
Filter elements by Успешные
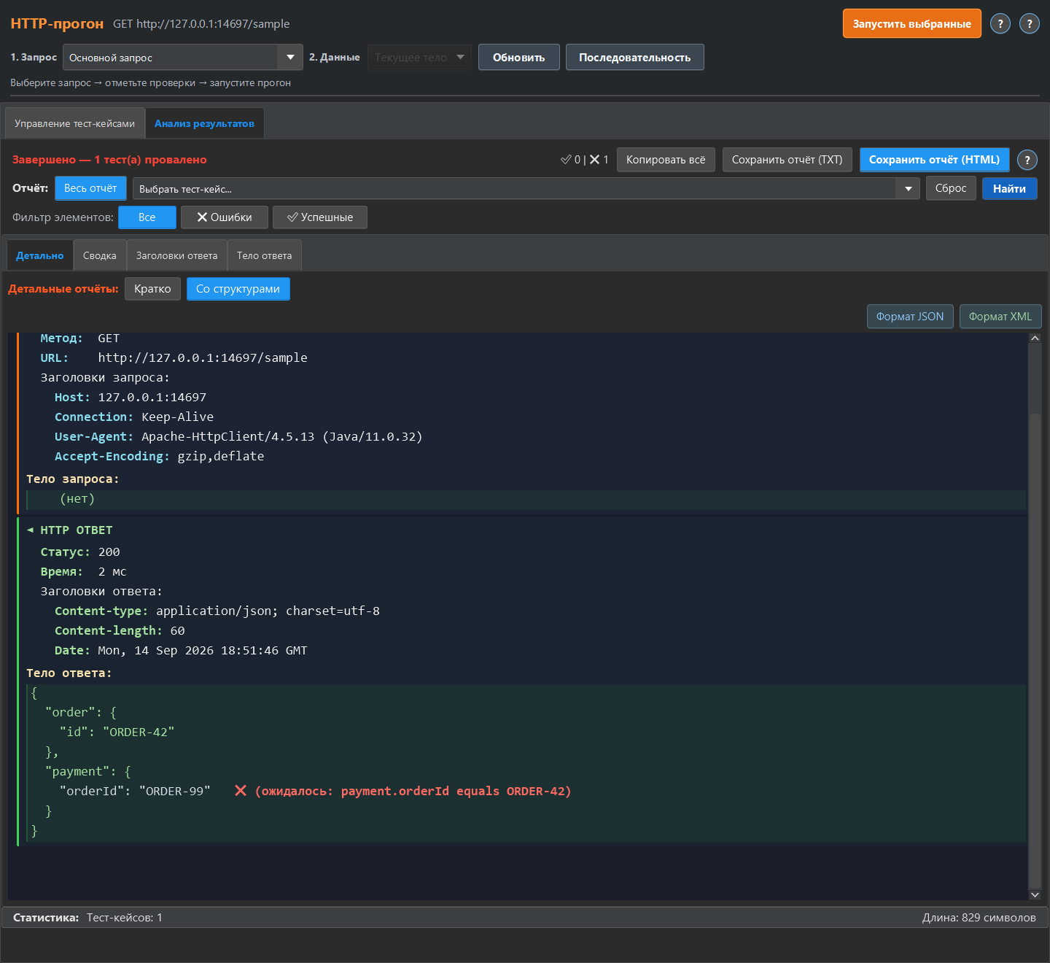tap(320, 217)
